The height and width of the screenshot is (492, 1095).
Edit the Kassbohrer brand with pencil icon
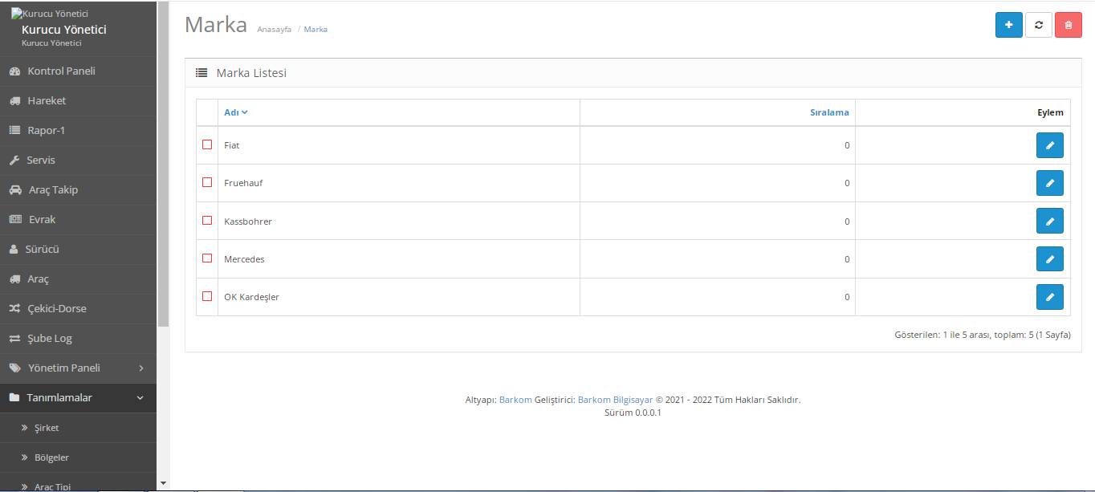click(x=1050, y=221)
